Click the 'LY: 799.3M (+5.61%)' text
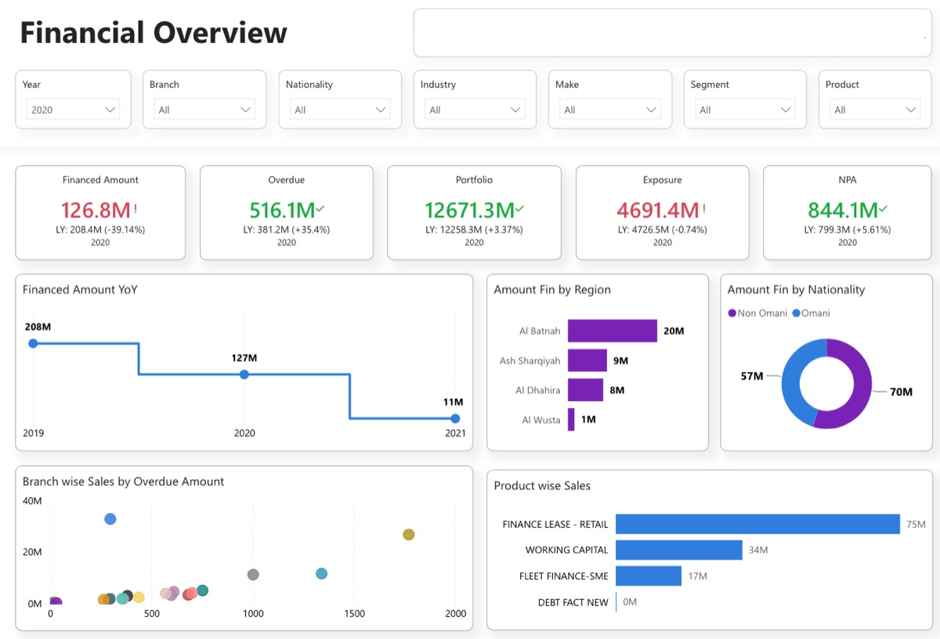The image size is (940, 639). 848,230
